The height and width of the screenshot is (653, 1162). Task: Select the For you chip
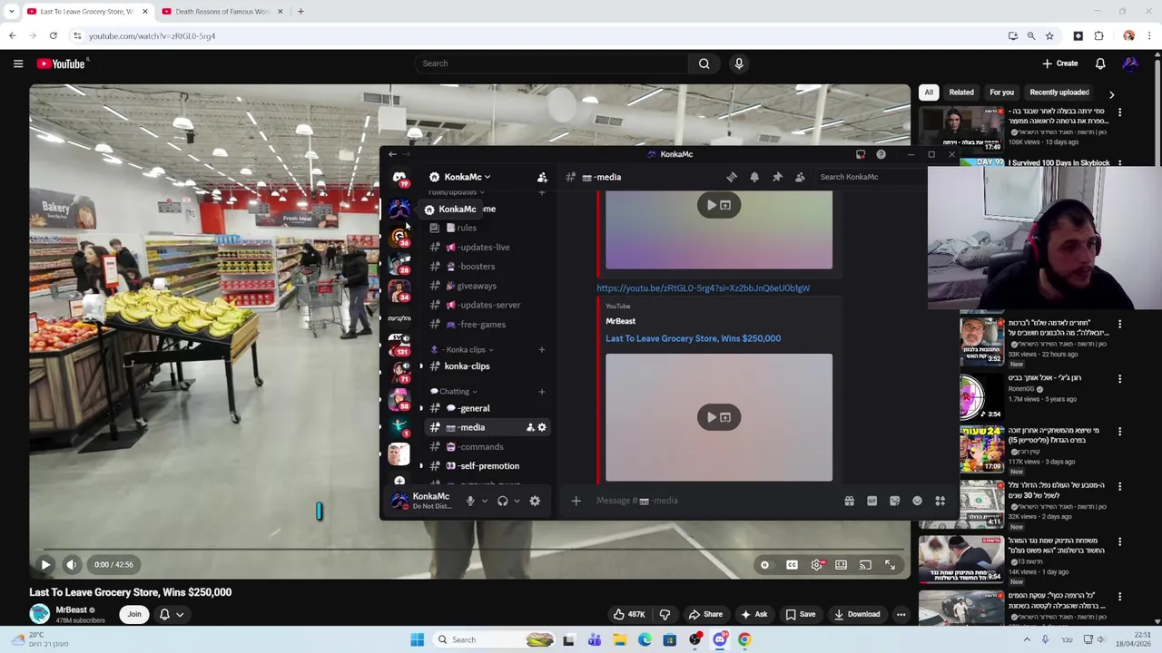tap(1001, 93)
